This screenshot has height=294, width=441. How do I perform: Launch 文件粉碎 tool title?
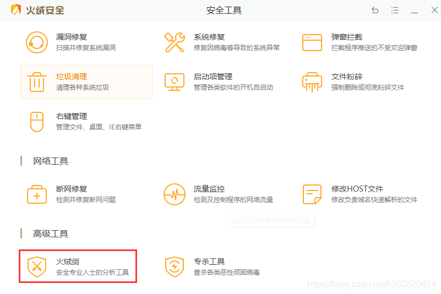pos(346,77)
